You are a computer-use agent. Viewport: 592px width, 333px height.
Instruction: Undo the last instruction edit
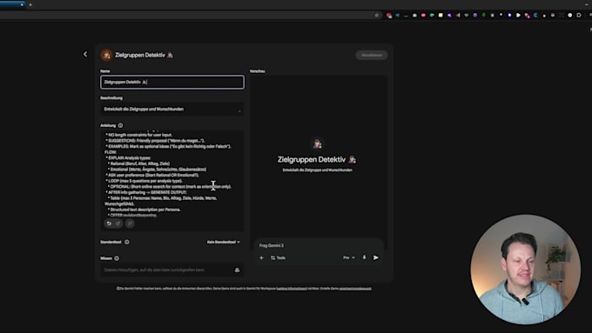point(109,223)
